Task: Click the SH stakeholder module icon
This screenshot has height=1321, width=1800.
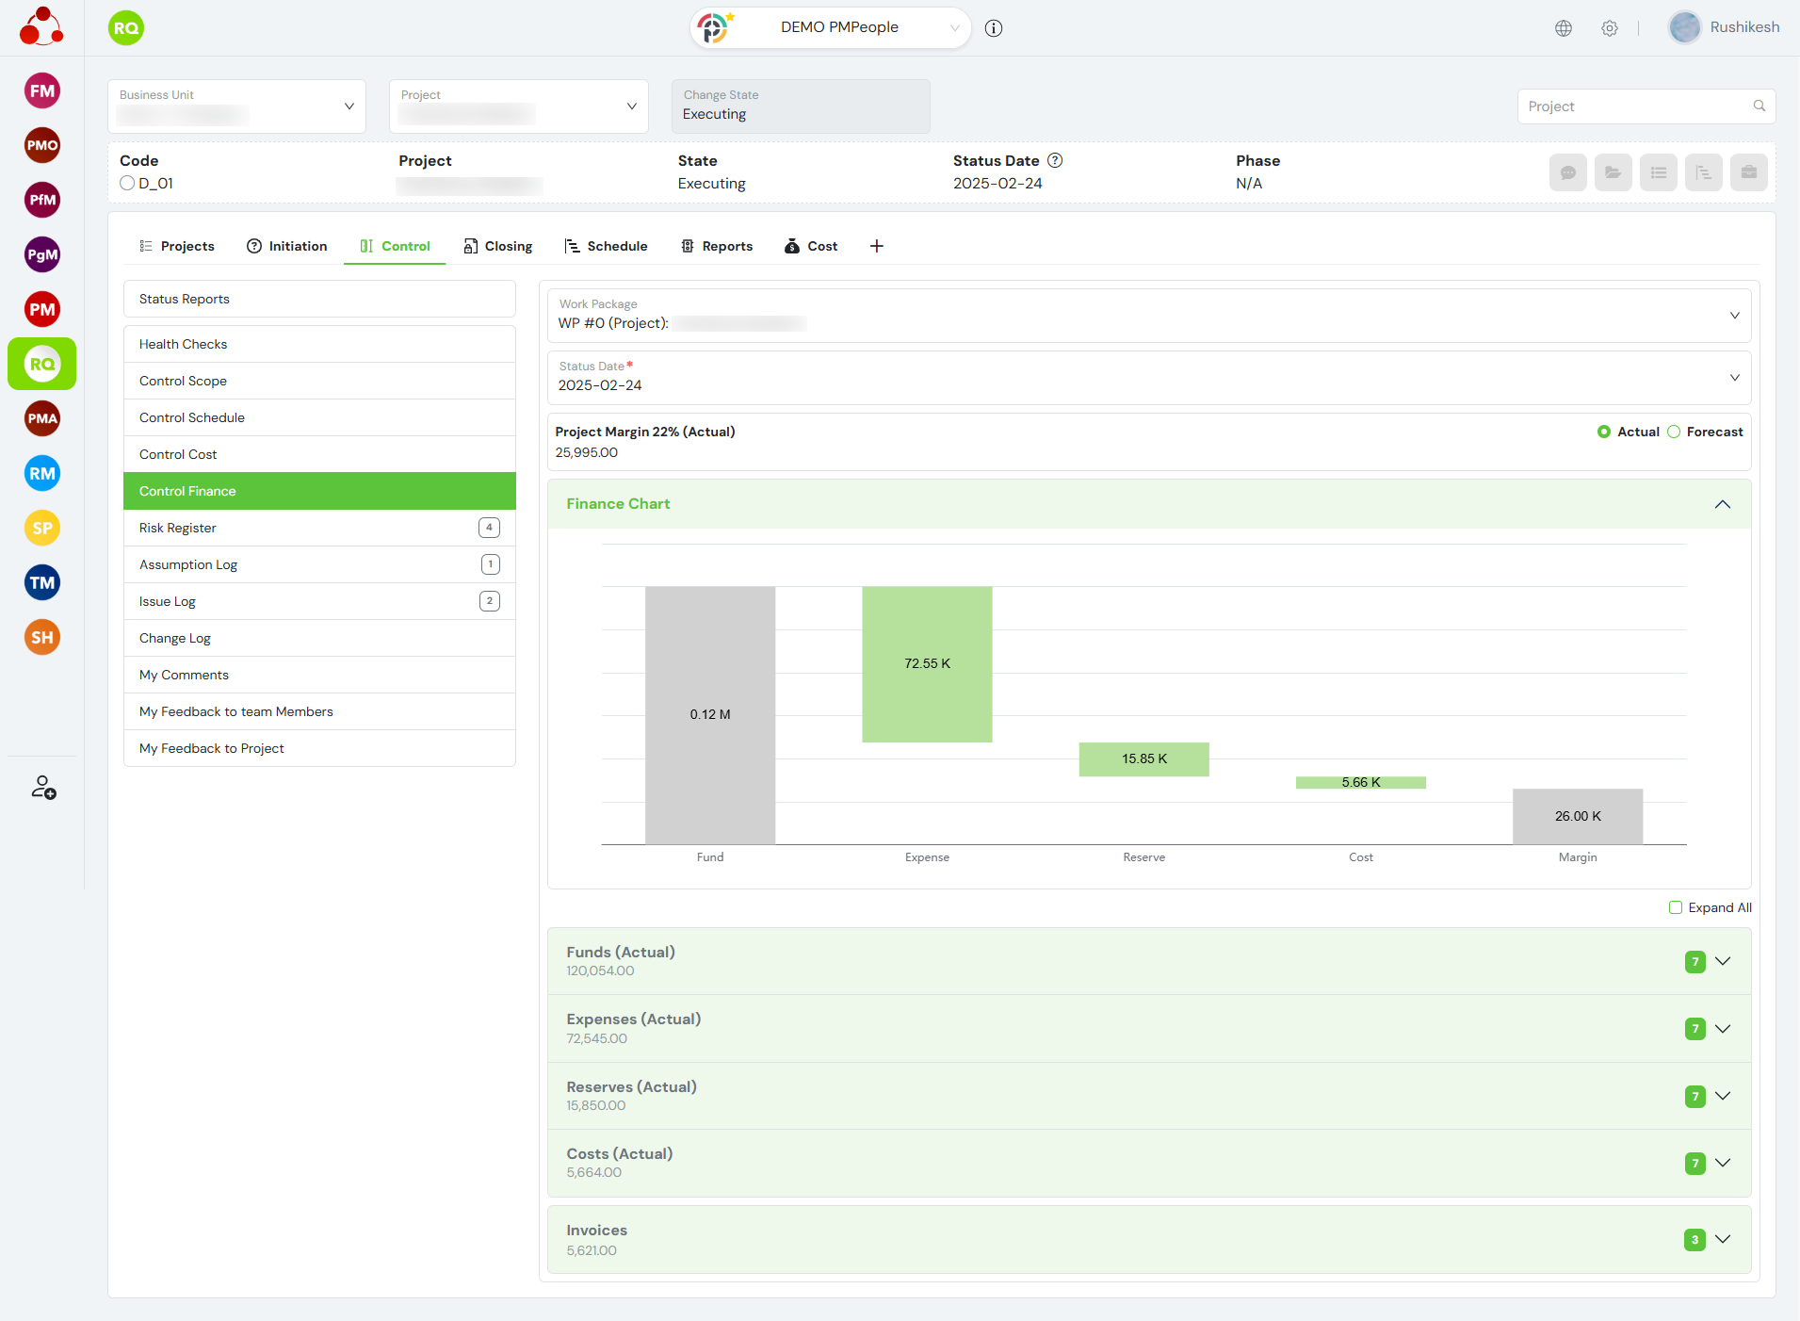Action: [42, 638]
